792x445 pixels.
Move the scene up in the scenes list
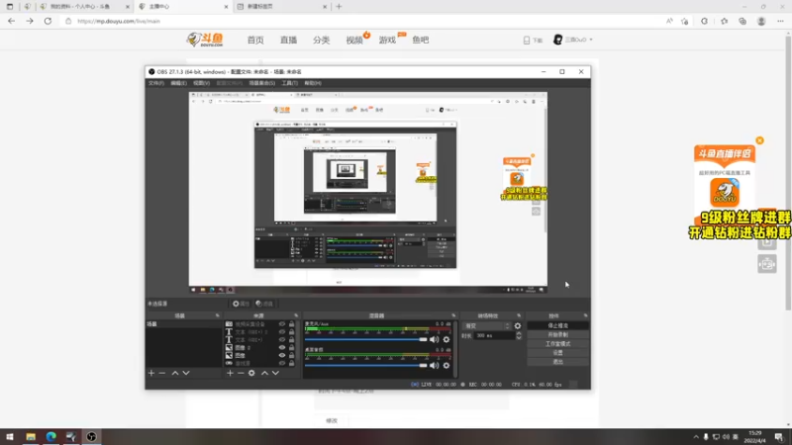tap(175, 373)
